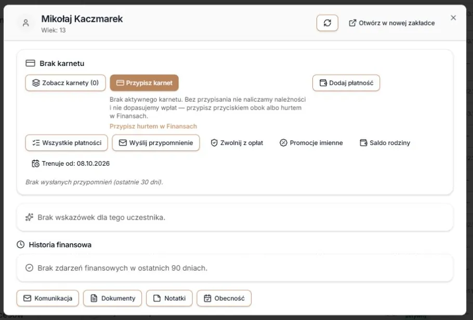This screenshot has width=473, height=320.
Task: Click the Mikołaj Kaczmarek name heading
Action: click(82, 19)
